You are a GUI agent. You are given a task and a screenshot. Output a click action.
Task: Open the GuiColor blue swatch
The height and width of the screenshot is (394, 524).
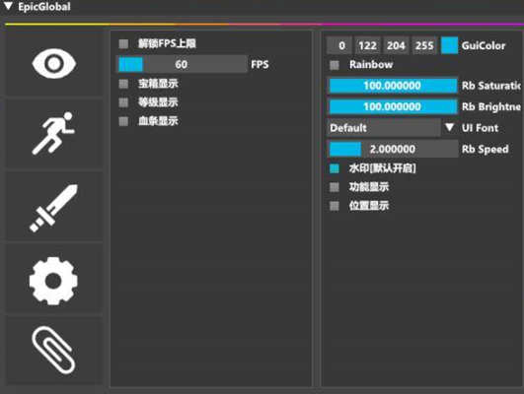(x=449, y=45)
